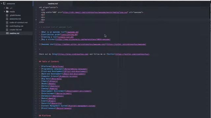The image size is (211, 118).
Task: Click the (#big-data) anchor link
Action: pyautogui.click(x=56, y=79)
